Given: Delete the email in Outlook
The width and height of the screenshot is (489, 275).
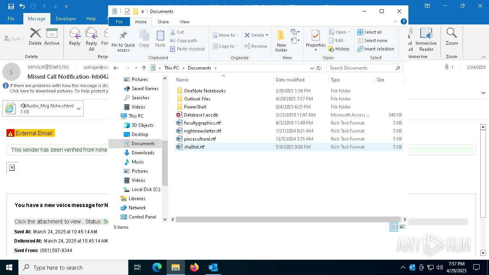Looking at the screenshot, I should [x=35, y=37].
